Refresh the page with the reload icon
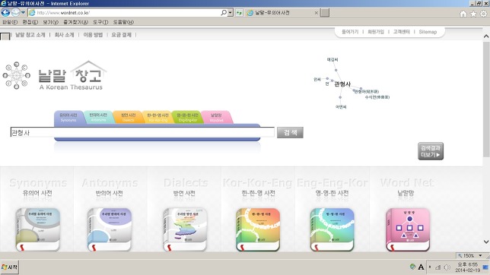Viewport: 490px width, 275px height. (239, 13)
